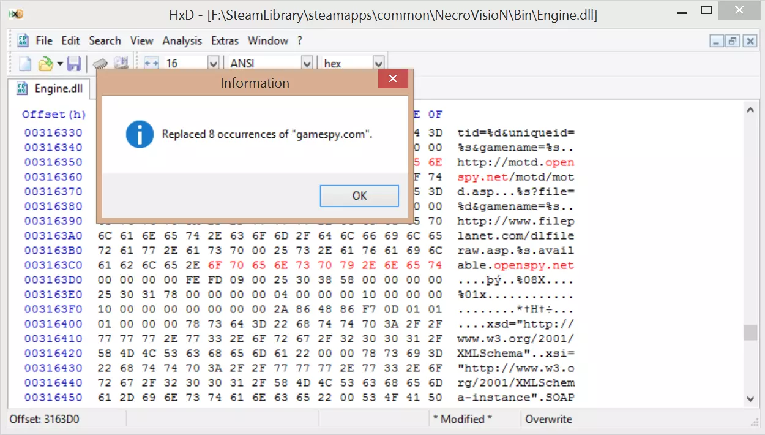Click the Open file folder icon
This screenshot has width=765, height=435.
[45, 64]
